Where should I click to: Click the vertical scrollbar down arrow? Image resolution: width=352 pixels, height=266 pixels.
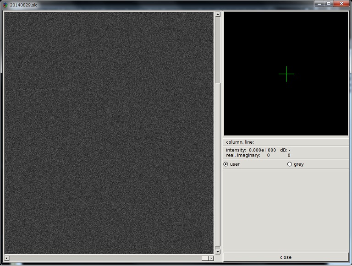click(x=218, y=252)
